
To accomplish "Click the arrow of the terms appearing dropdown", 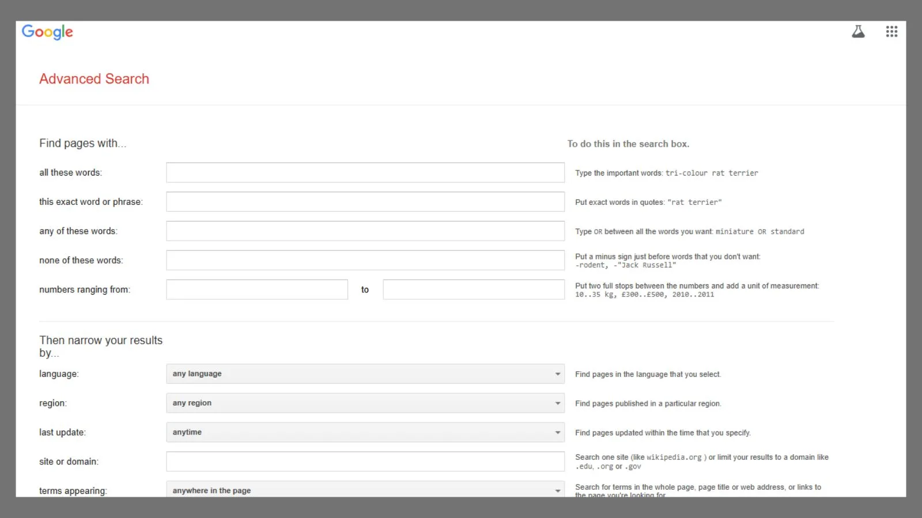I will coord(557,491).
